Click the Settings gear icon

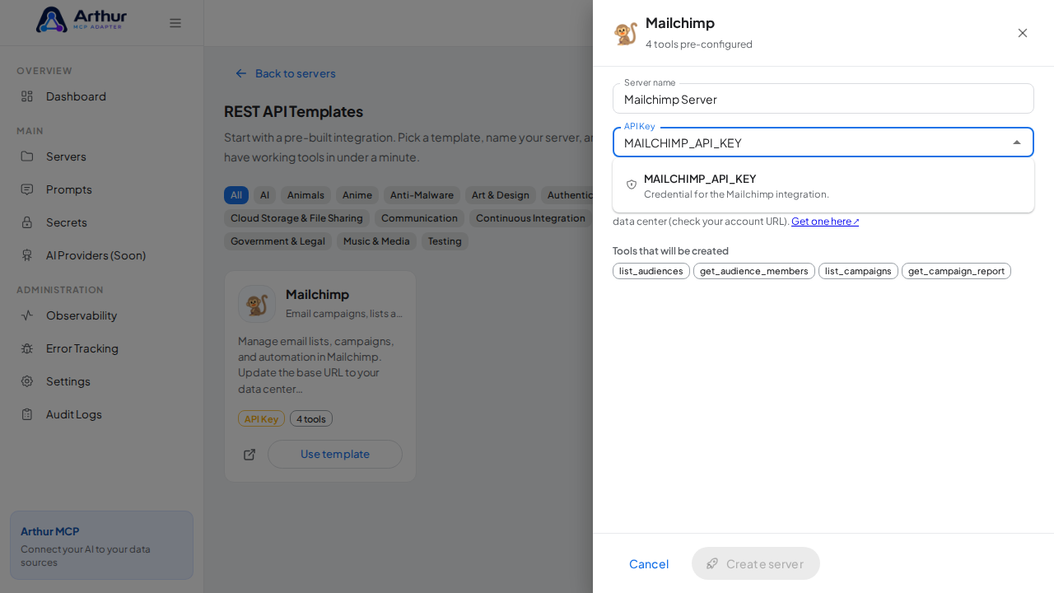[x=27, y=381]
